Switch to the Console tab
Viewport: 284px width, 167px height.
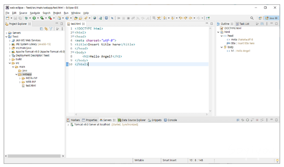click(170, 120)
